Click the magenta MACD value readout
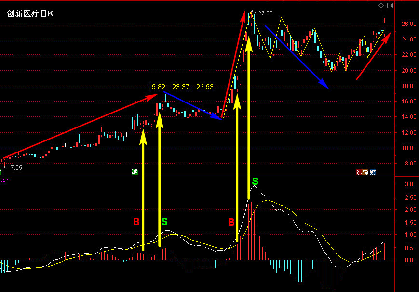Viewport: 419px width, 292px height. click(4, 180)
